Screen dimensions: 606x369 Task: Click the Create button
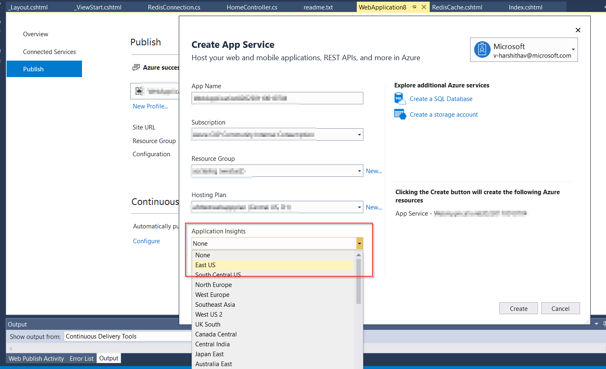pos(518,308)
